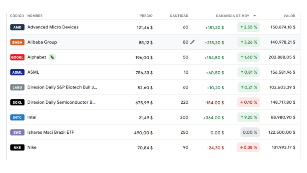This screenshot has width=307, height=173.
Task: Click the ASML ticker badge
Action: [17, 72]
